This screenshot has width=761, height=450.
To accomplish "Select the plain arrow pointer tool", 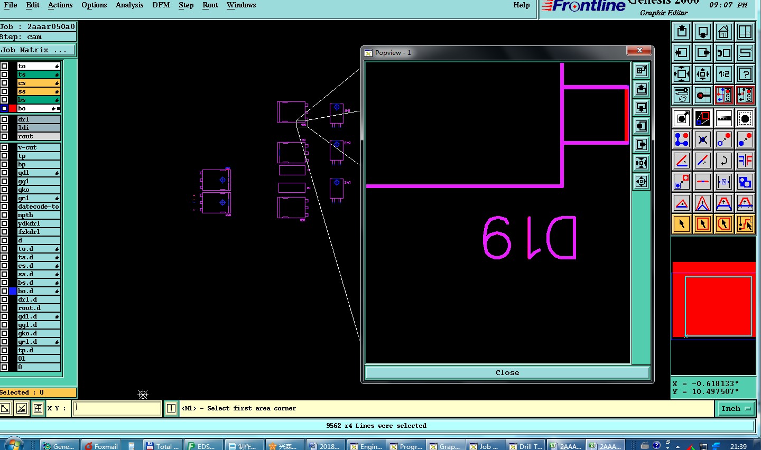I will (682, 224).
